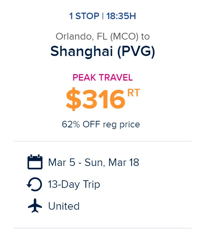Screen dimensions: 200x238
Task: Click the vertical bar separating stop and duration
Action: pyautogui.click(x=103, y=16)
